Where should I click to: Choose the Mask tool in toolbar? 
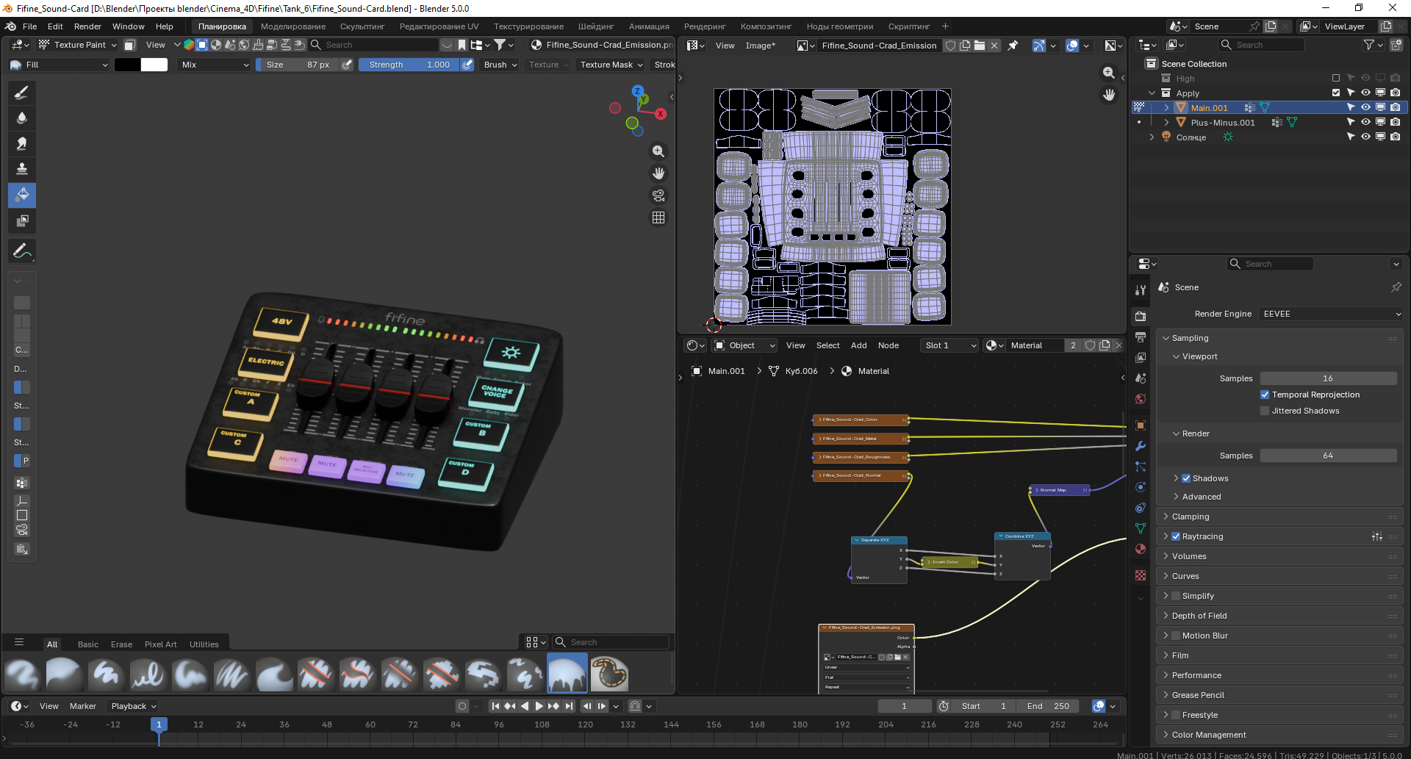(22, 221)
